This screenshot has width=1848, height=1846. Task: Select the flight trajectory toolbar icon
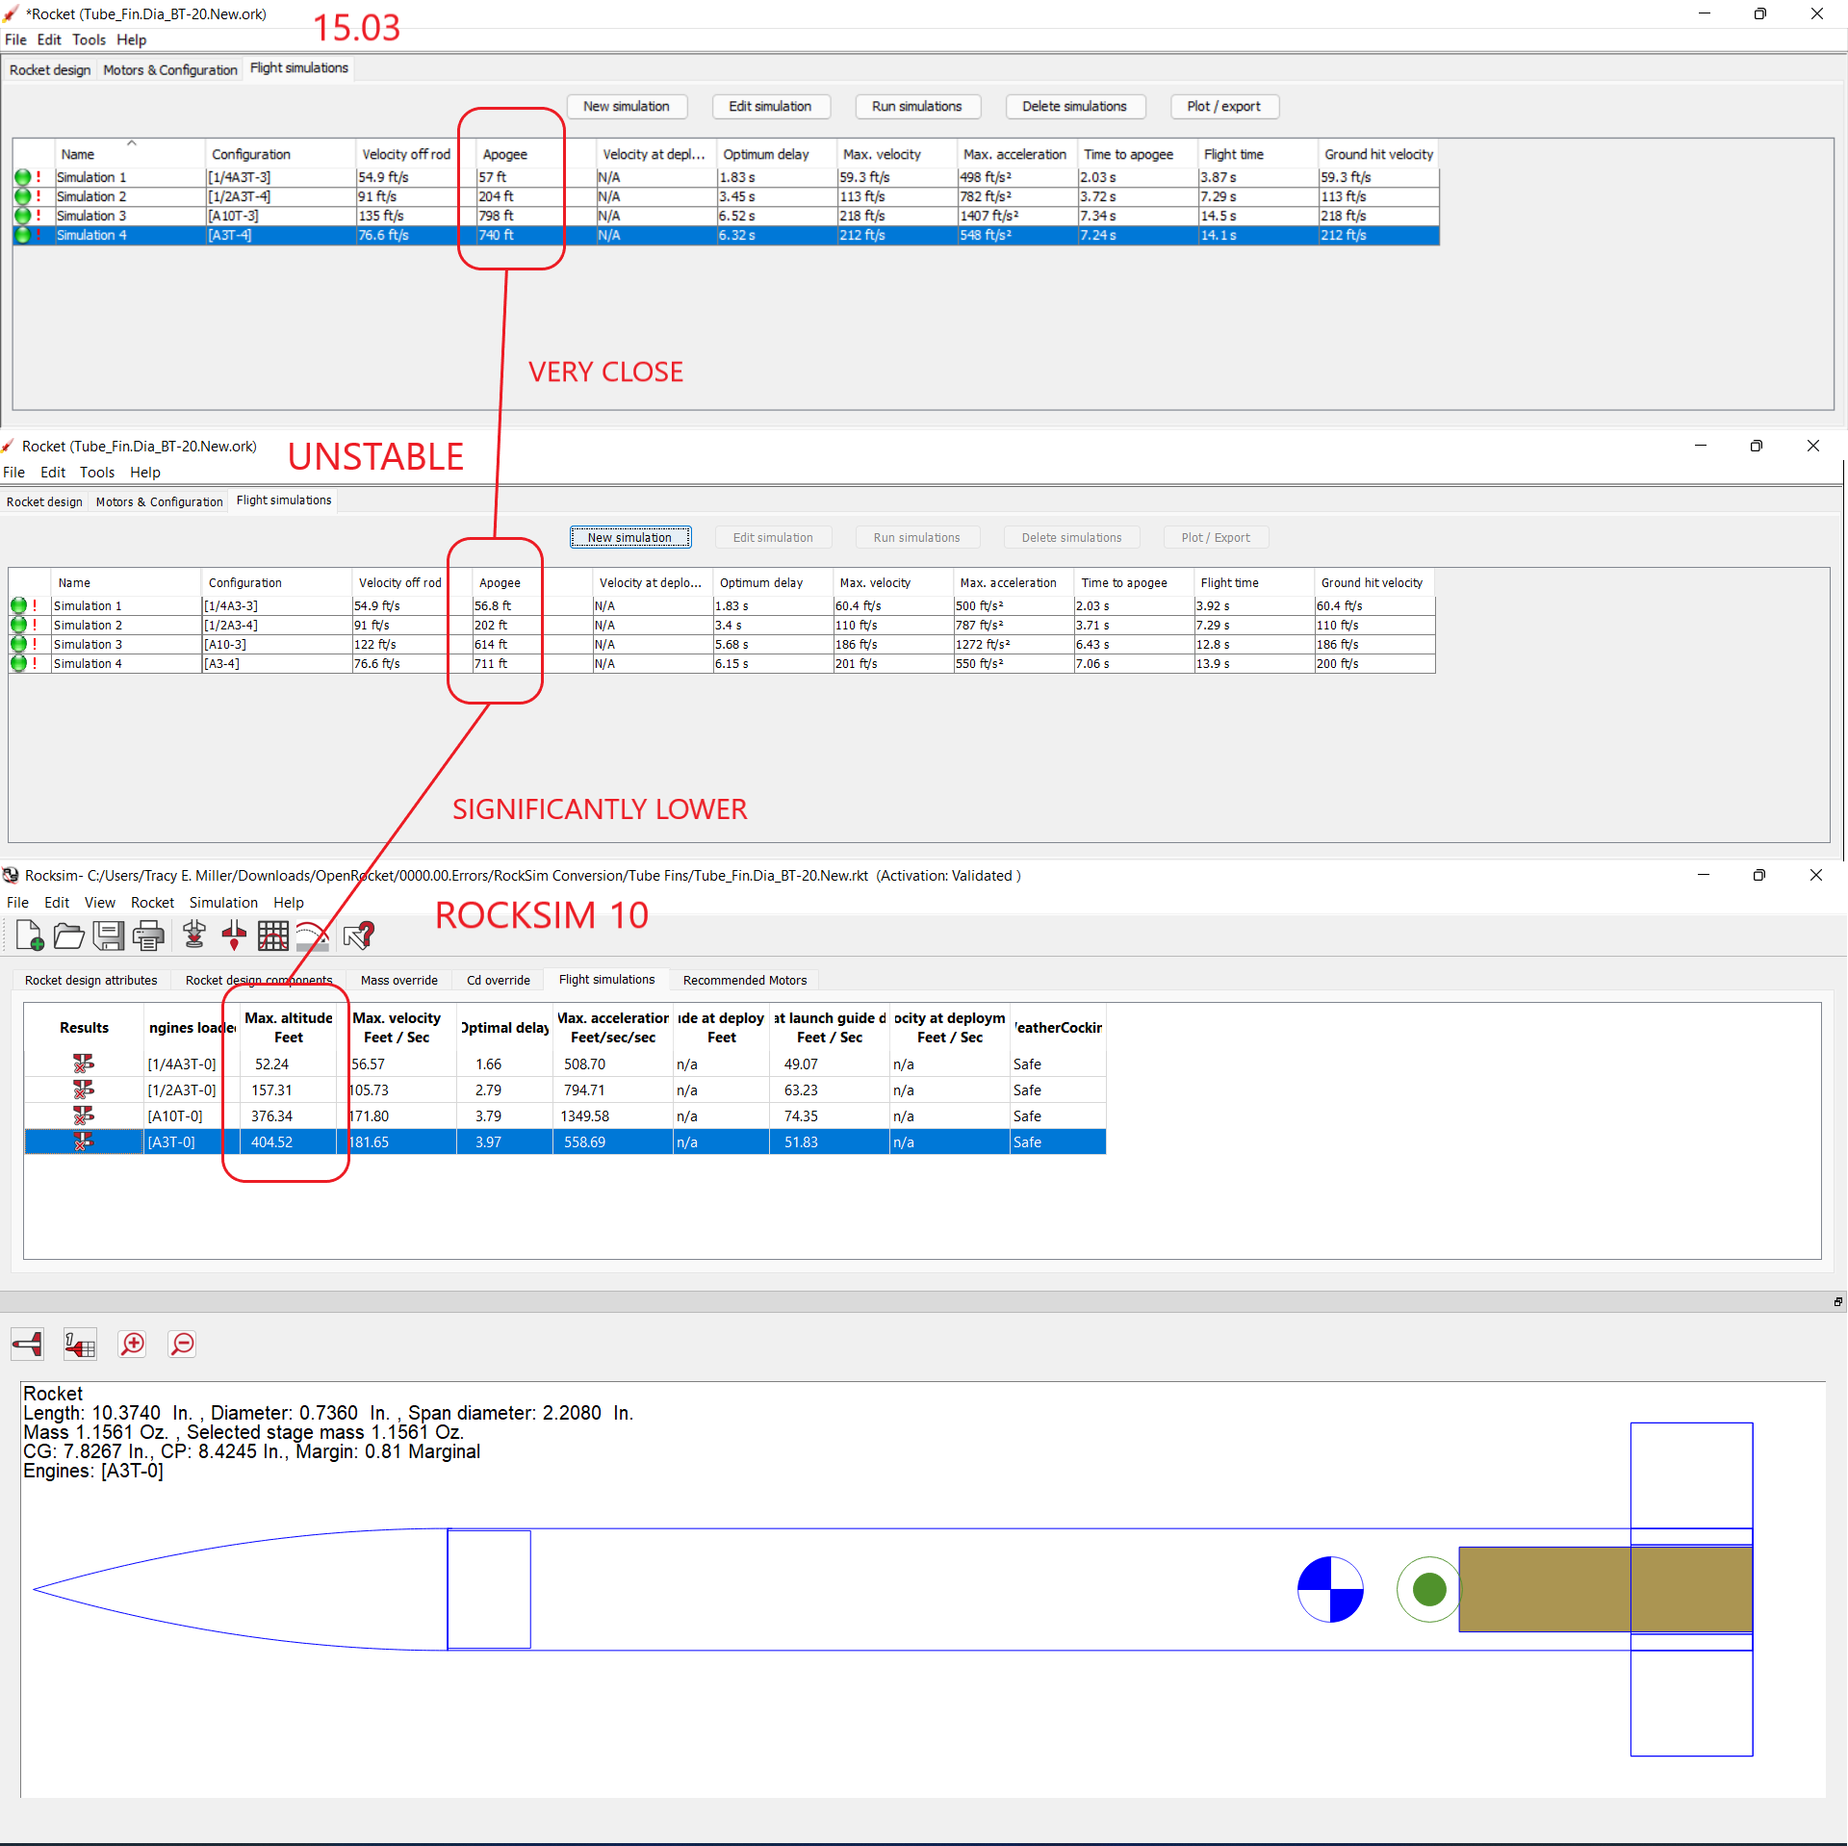(312, 935)
